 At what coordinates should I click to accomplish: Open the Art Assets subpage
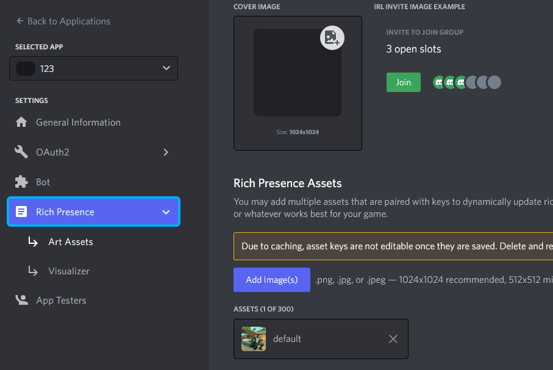tap(71, 241)
